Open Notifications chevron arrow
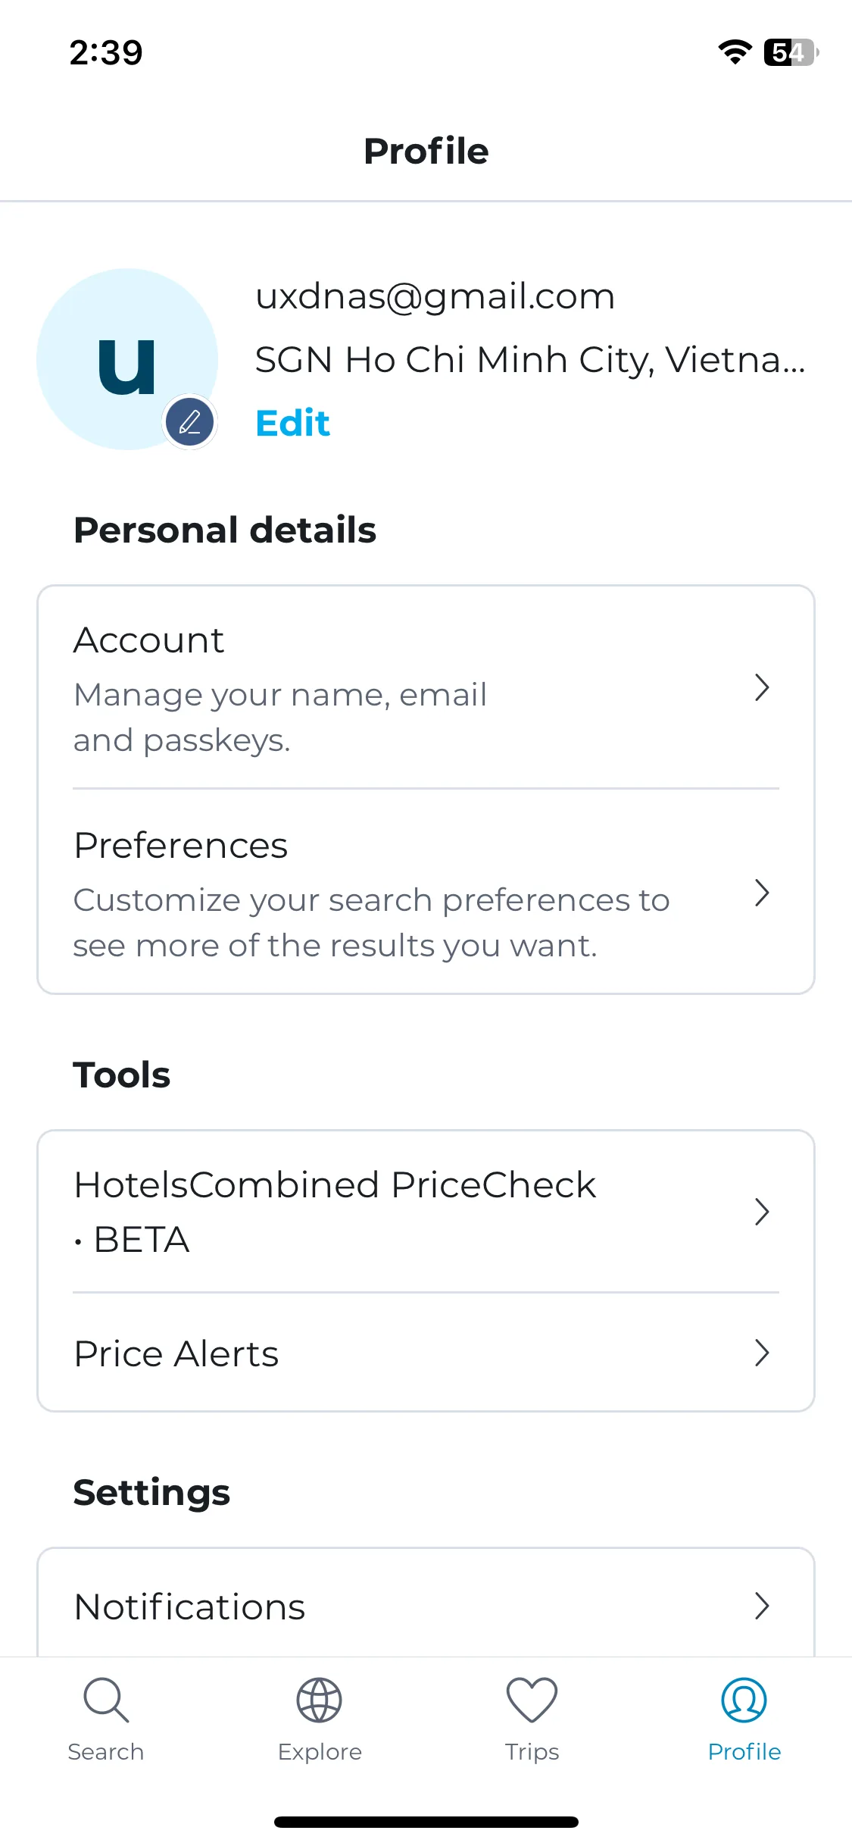This screenshot has height=1846, width=852. click(762, 1606)
